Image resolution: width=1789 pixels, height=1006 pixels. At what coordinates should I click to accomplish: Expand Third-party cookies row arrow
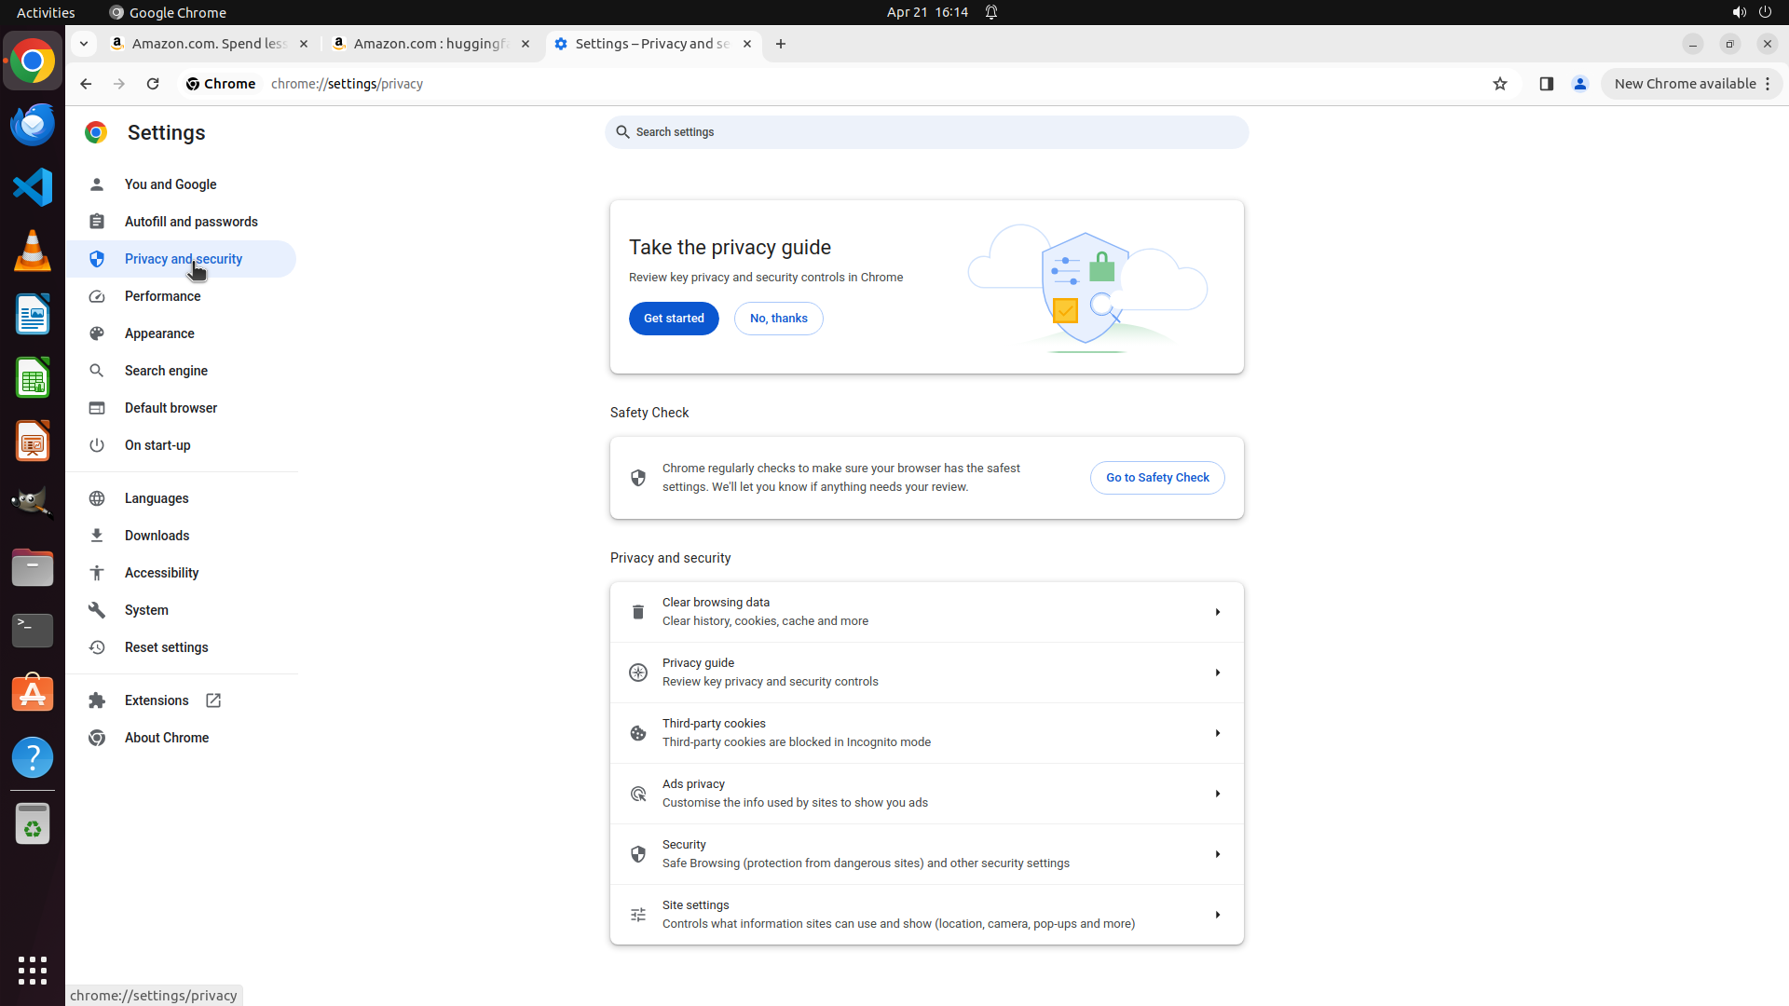[x=1217, y=733]
